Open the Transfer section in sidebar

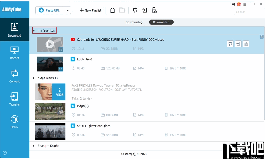(14, 99)
